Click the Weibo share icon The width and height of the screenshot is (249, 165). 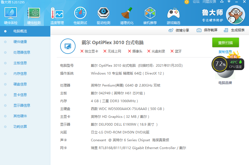pos(171,30)
